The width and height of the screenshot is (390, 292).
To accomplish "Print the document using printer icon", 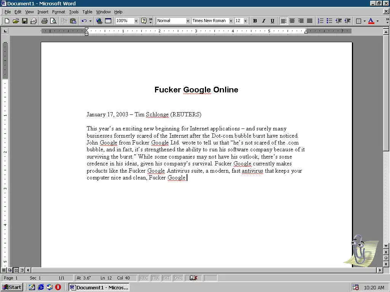I will tap(45, 21).
